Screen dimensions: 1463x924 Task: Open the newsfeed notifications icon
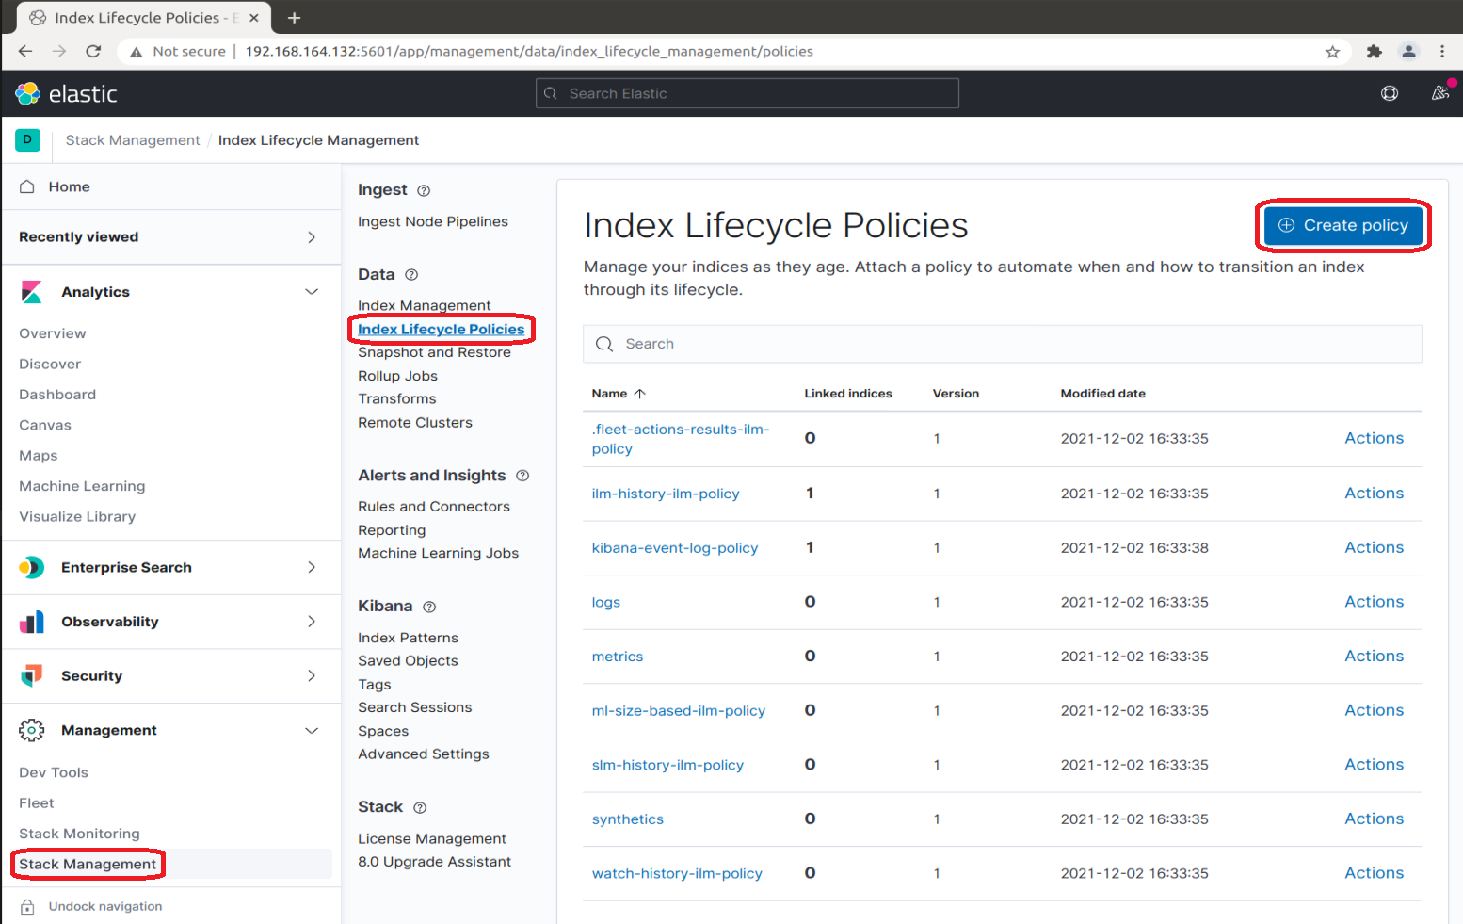(x=1439, y=93)
